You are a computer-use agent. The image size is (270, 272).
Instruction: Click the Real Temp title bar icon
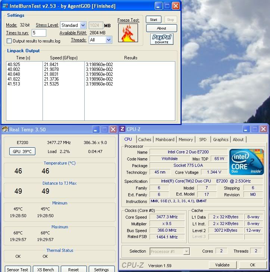coord(5,129)
